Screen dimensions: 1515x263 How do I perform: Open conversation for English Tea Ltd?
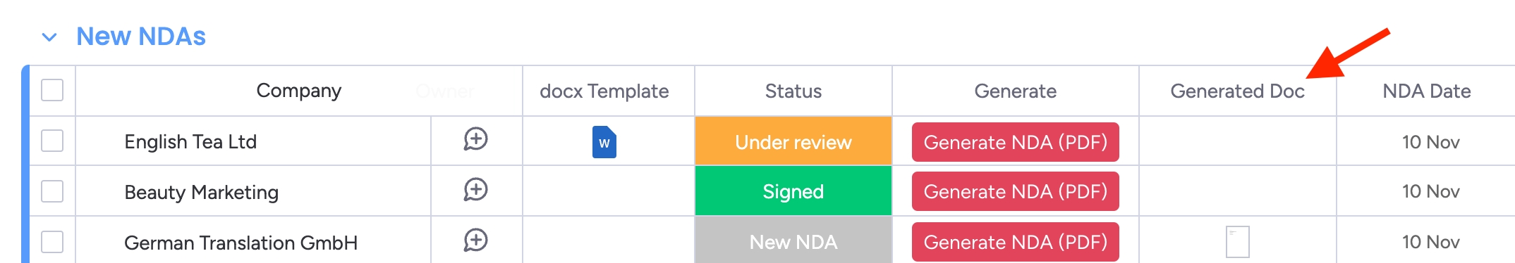pyautogui.click(x=475, y=139)
